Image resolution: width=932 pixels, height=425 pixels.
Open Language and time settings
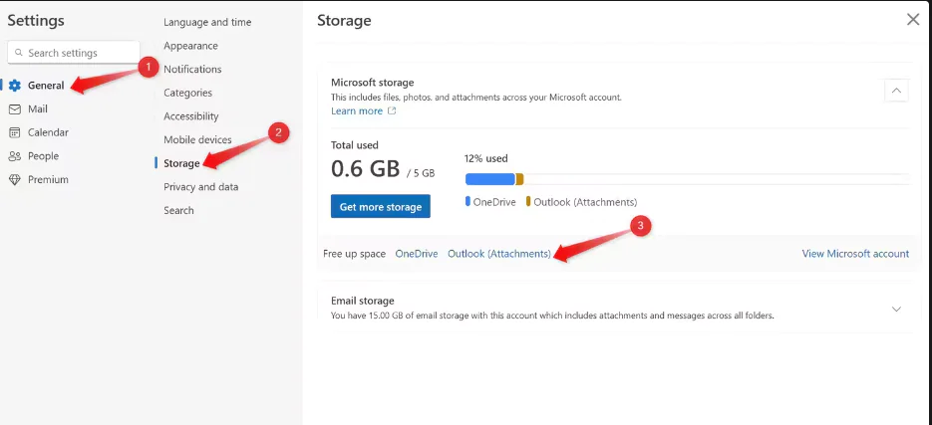point(207,22)
